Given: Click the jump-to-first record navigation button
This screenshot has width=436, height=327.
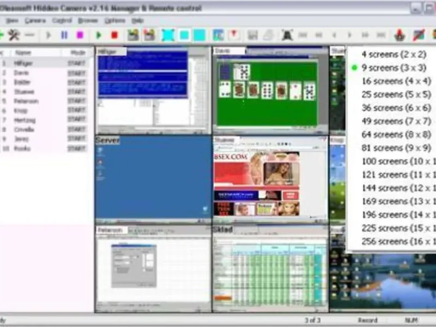Looking at the screenshot, I should click(x=303, y=35).
